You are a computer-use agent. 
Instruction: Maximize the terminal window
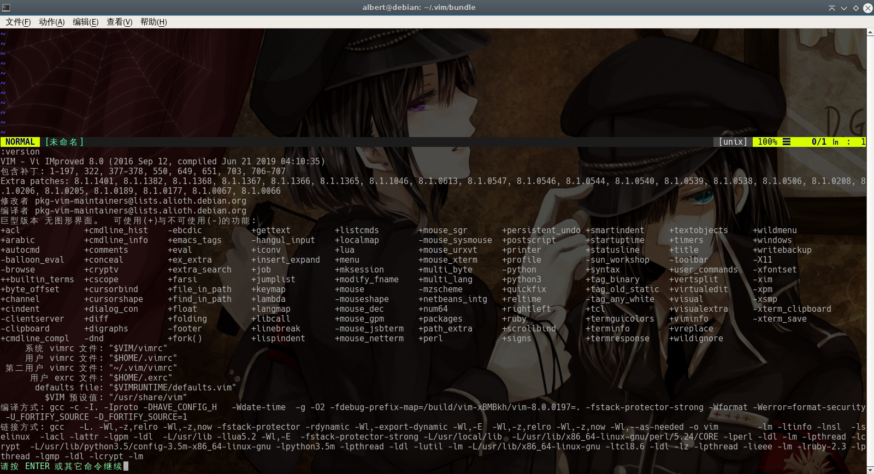click(856, 8)
